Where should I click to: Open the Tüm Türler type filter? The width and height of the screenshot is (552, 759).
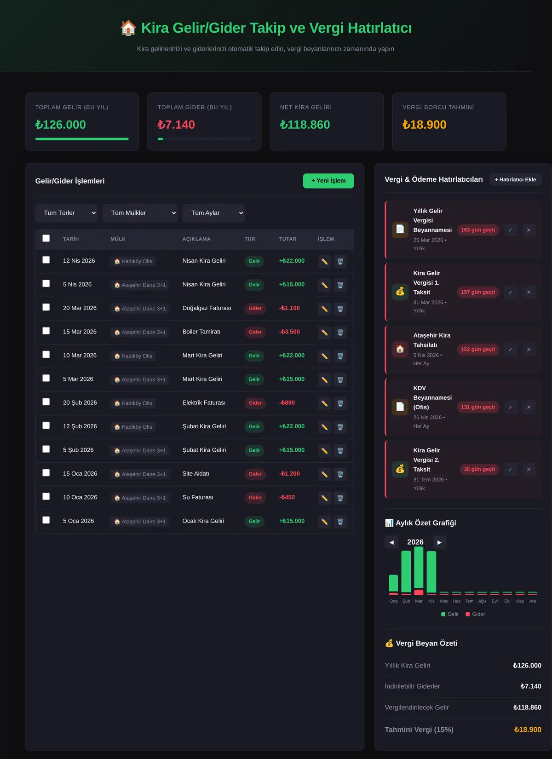[66, 213]
